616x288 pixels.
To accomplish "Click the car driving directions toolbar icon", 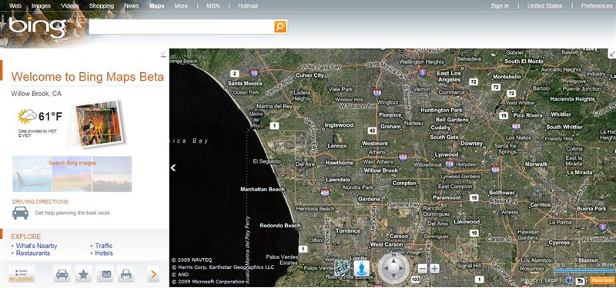I will click(x=62, y=274).
